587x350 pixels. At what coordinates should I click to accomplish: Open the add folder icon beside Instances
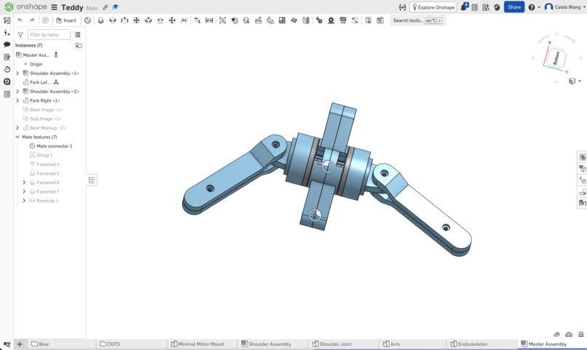pyautogui.click(x=79, y=45)
